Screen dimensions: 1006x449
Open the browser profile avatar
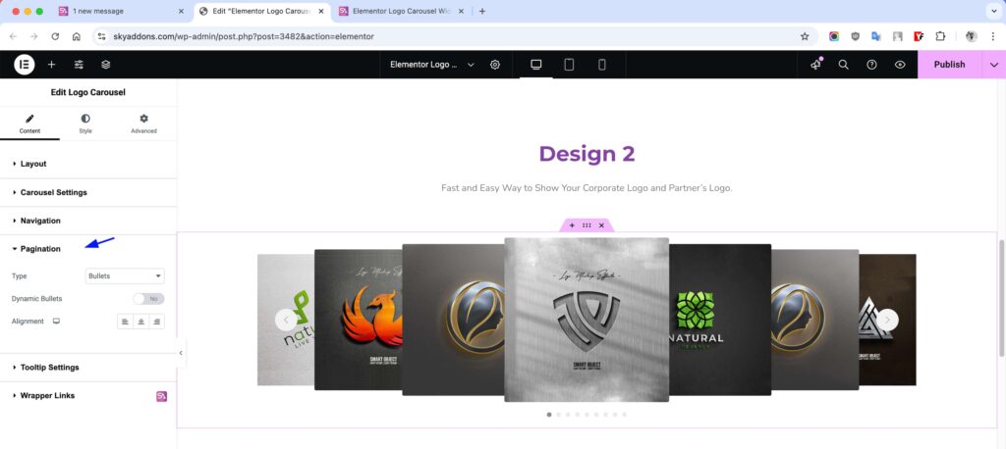[x=972, y=36]
